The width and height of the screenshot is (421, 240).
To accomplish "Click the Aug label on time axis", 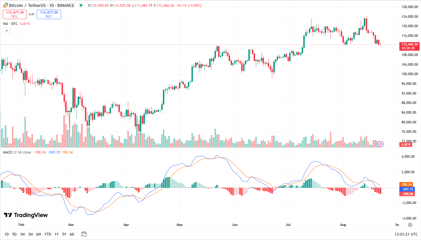I will (343, 225).
